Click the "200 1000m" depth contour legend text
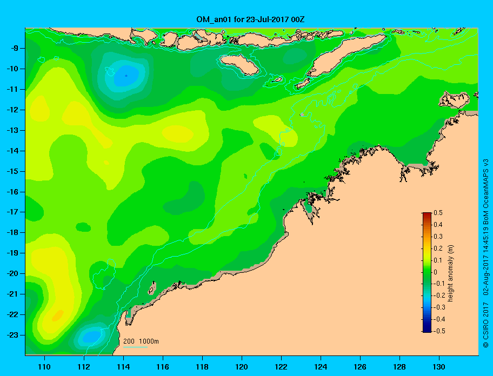This screenshot has height=376, width=493. click(x=141, y=341)
